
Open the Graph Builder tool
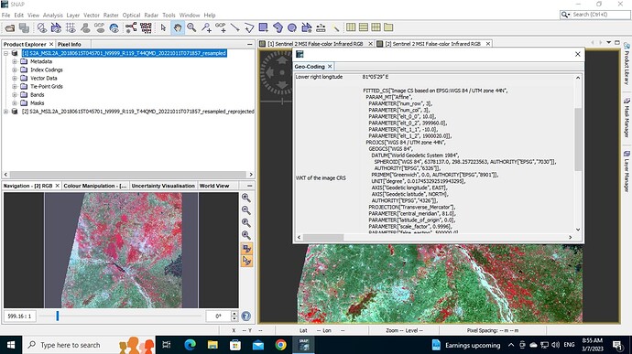(x=131, y=27)
